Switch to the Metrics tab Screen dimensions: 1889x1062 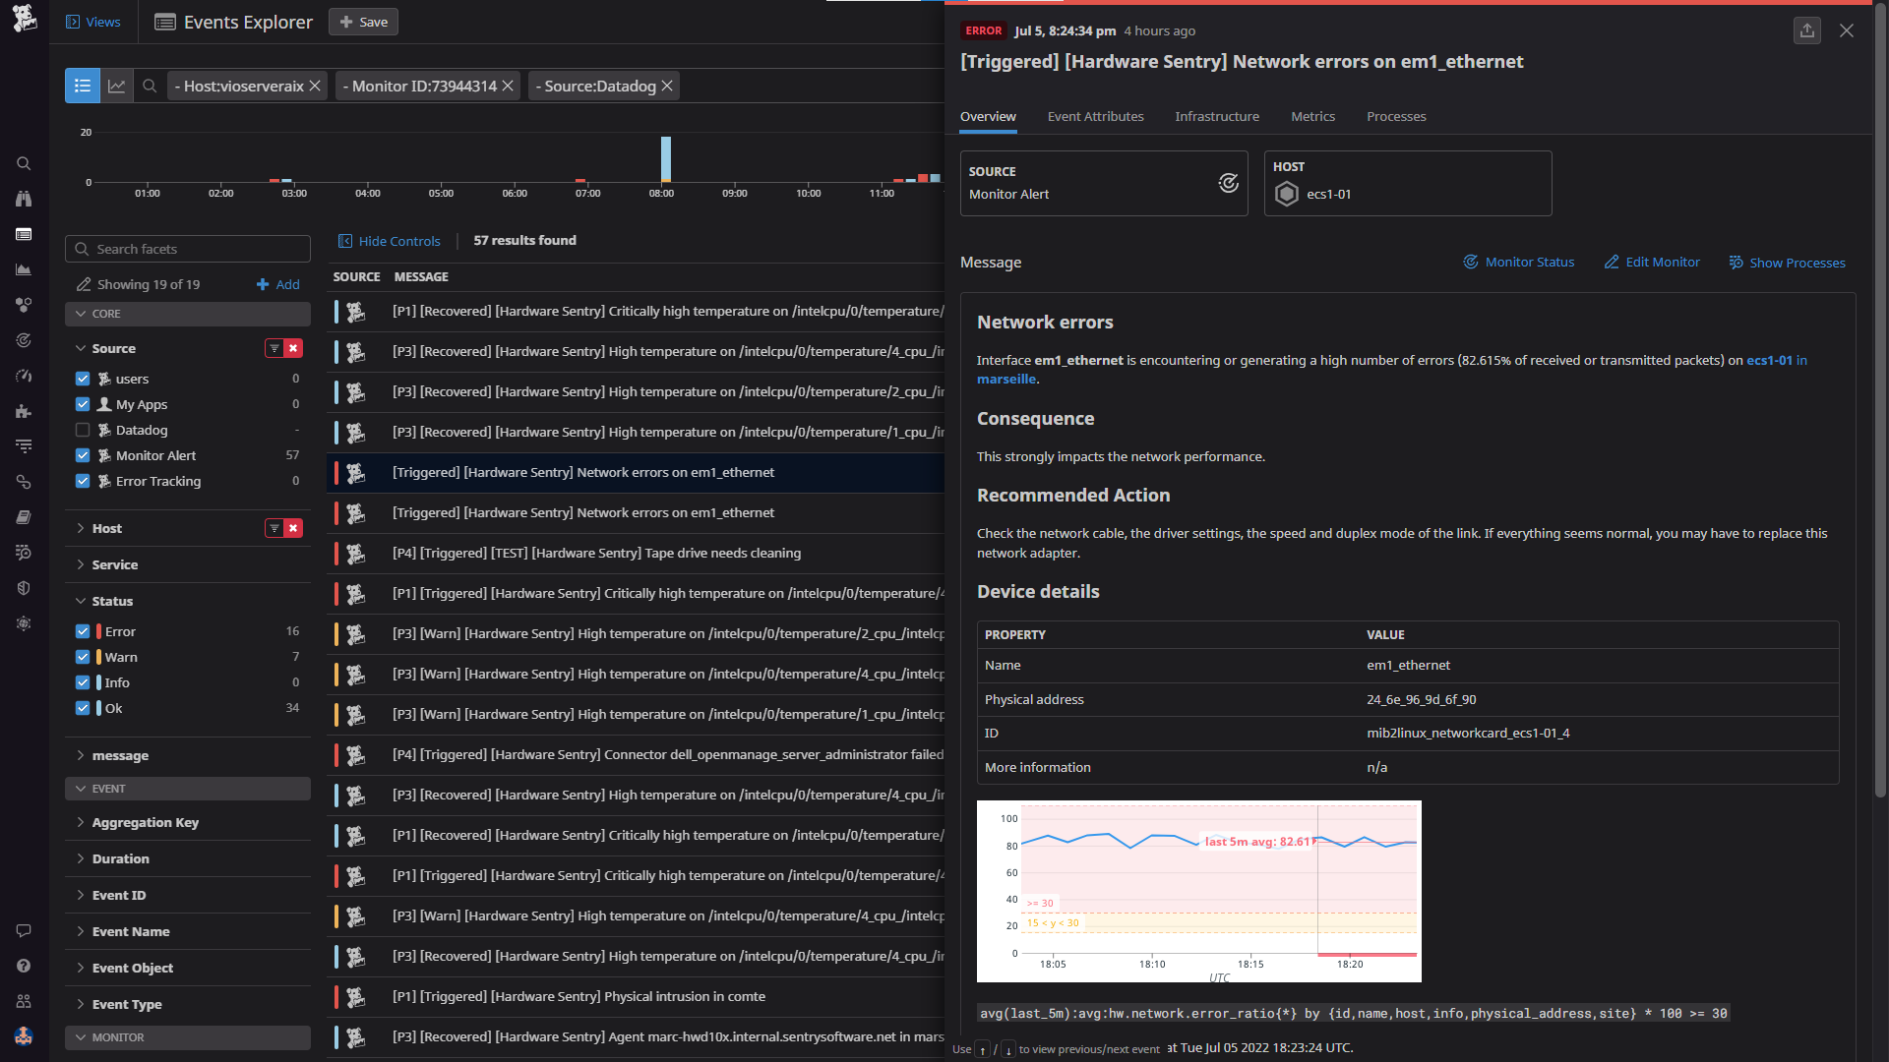tap(1312, 116)
